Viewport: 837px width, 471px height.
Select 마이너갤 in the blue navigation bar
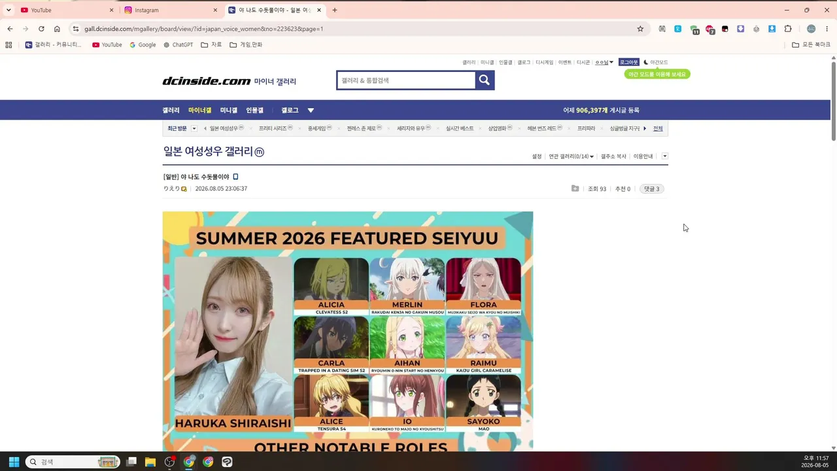(x=200, y=111)
